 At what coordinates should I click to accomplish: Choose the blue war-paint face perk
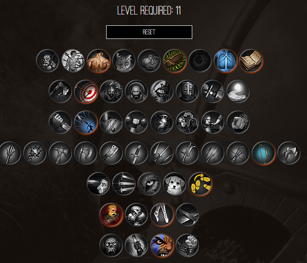point(162,245)
